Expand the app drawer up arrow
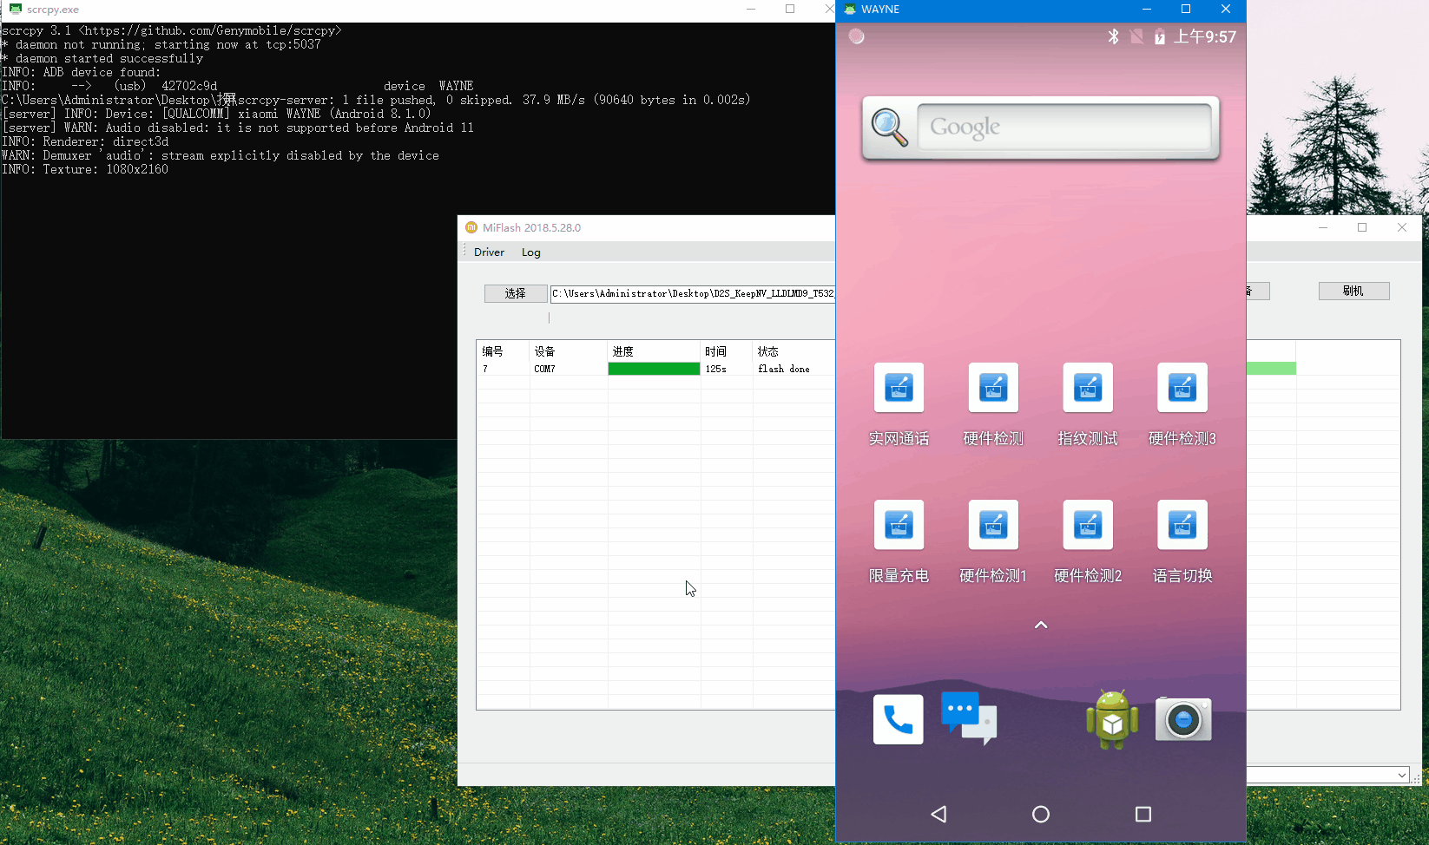The image size is (1429, 845). point(1041,625)
